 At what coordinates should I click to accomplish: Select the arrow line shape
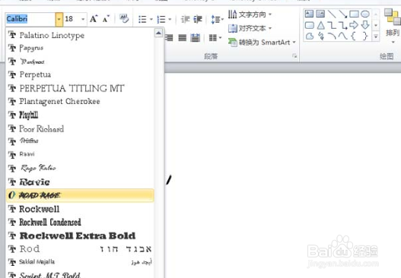(x=342, y=14)
